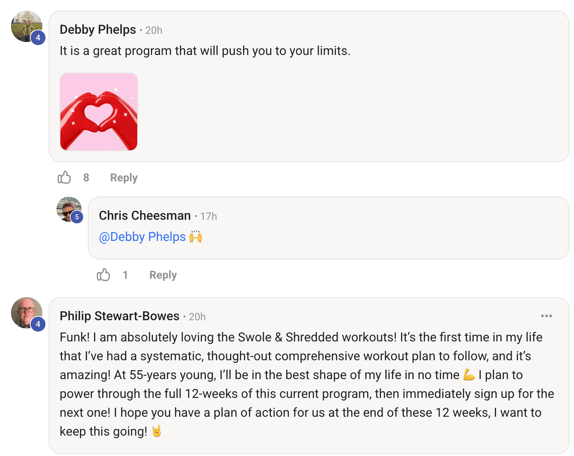Reply to Debby Phelps' comment
The image size is (574, 456).
pos(124,178)
